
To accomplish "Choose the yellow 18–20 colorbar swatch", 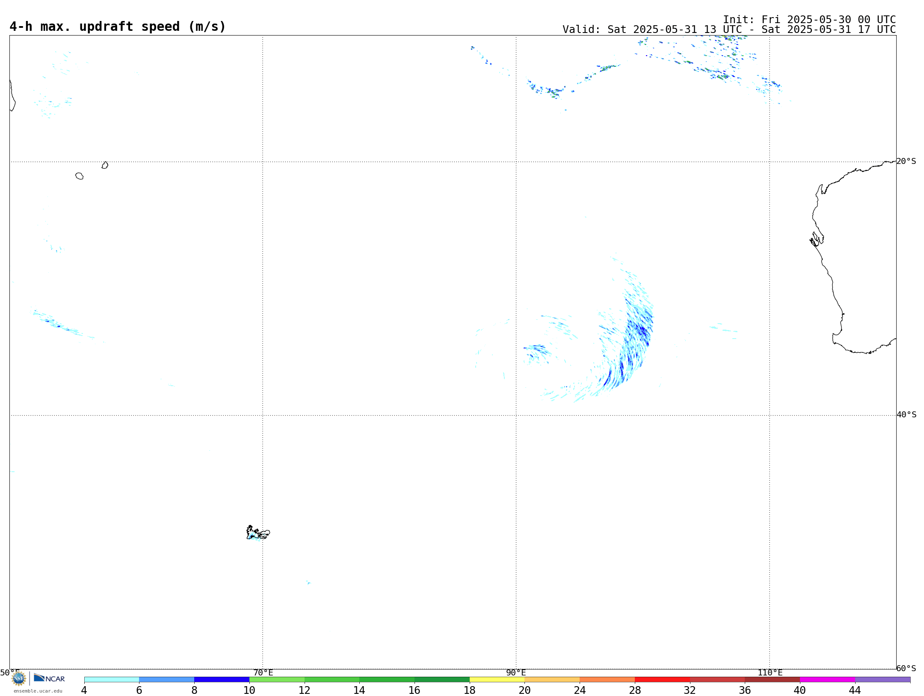I will tap(497, 680).
